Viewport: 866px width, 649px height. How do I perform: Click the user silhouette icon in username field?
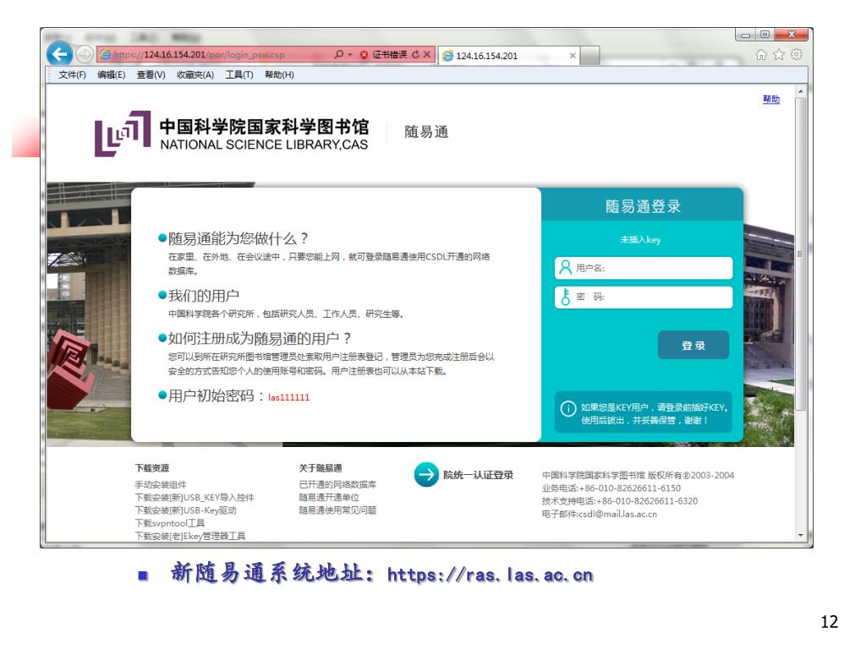(x=565, y=268)
